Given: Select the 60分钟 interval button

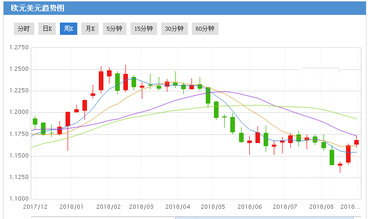Looking at the screenshot, I should tap(205, 29).
